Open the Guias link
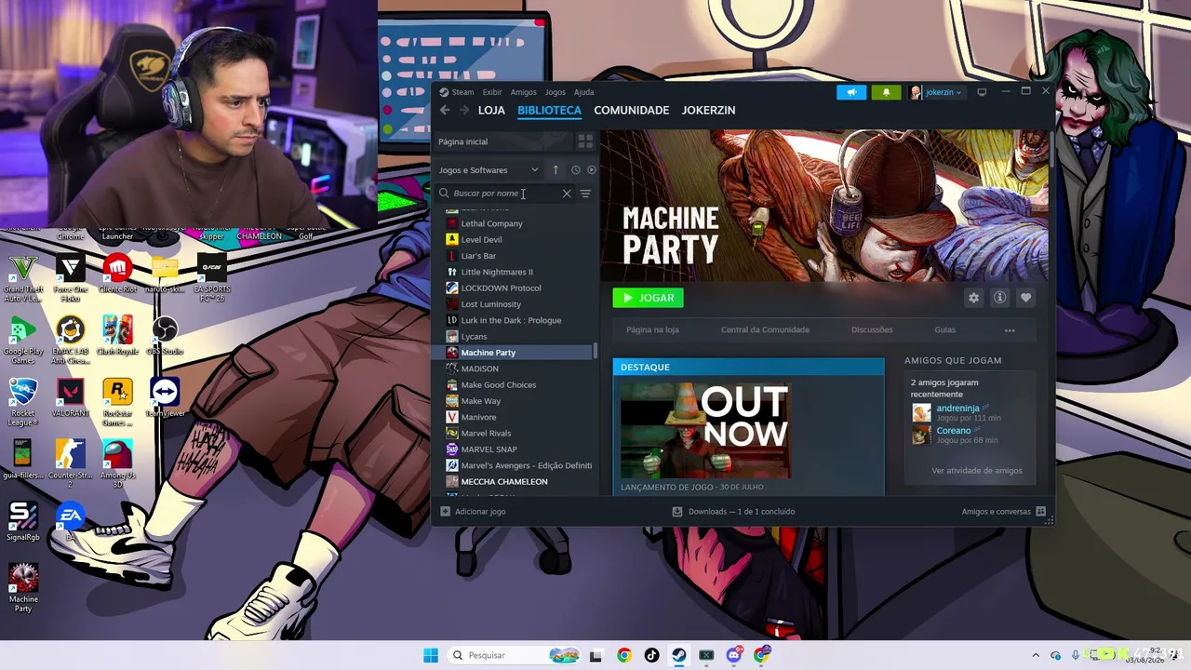Viewport: 1191px width, 670px height. coord(945,330)
